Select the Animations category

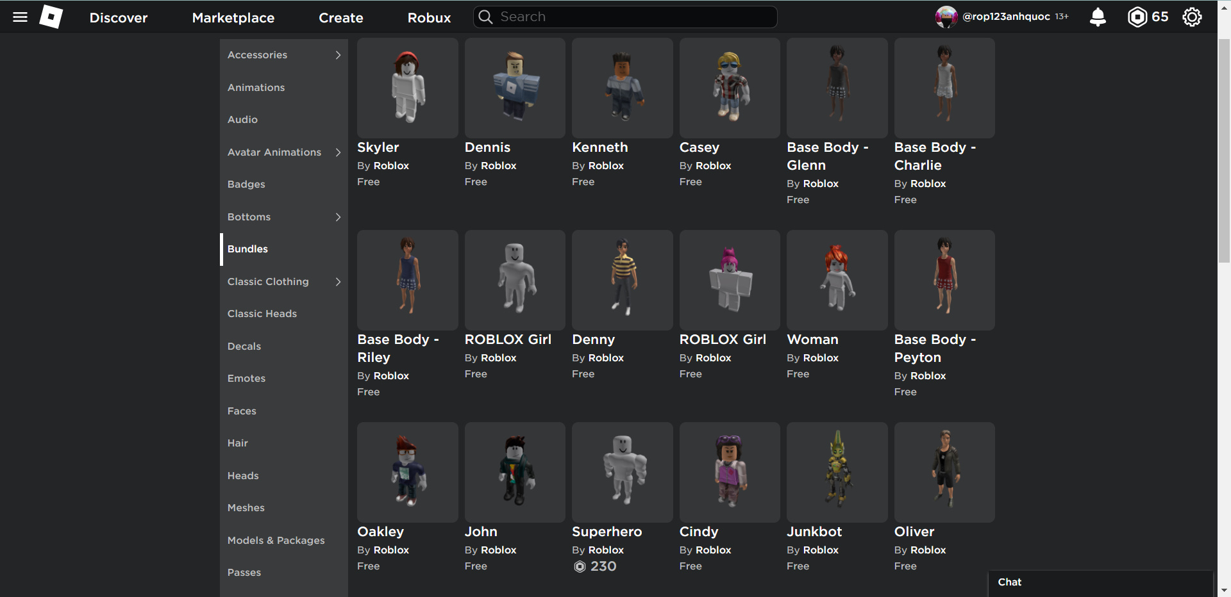(x=284, y=88)
